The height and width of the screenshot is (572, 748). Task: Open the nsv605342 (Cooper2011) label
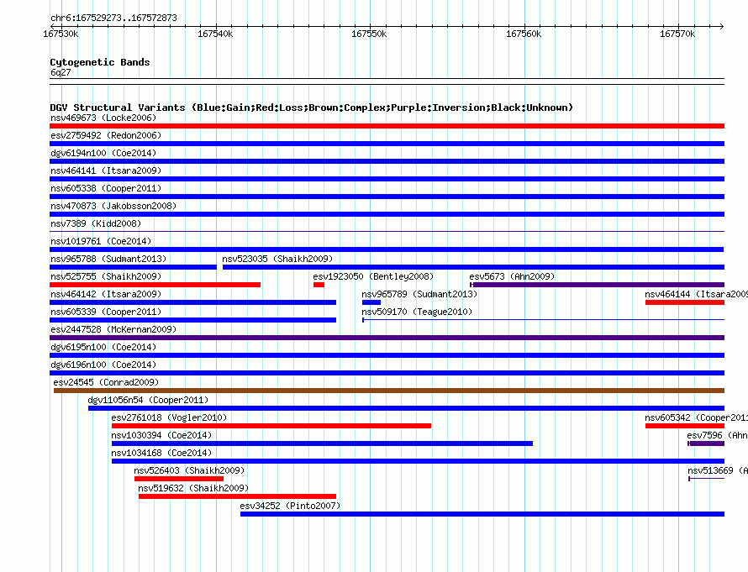(697, 417)
